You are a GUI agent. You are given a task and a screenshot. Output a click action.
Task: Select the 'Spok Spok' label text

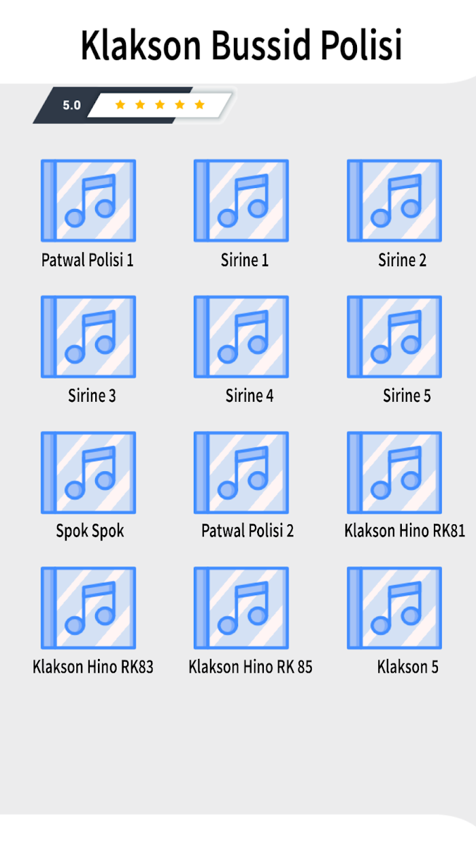90,531
